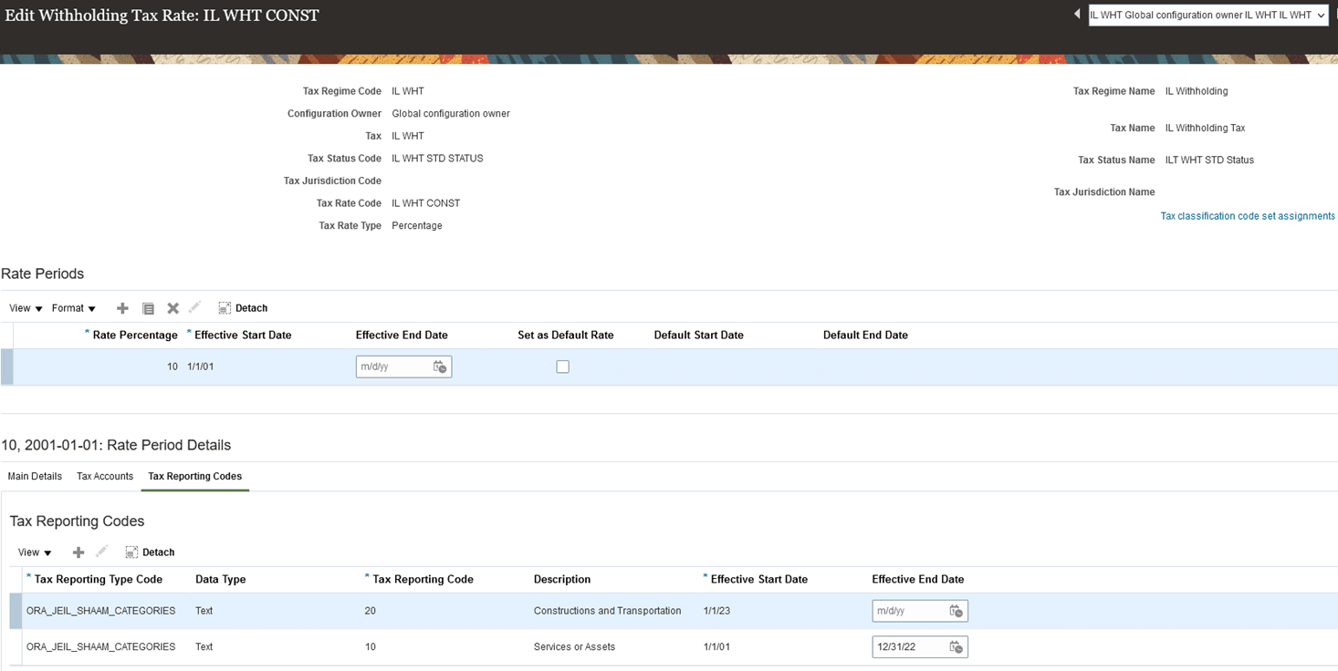The height and width of the screenshot is (671, 1338).
Task: Open the View menu in Tax Reporting Codes
Action: coord(34,552)
